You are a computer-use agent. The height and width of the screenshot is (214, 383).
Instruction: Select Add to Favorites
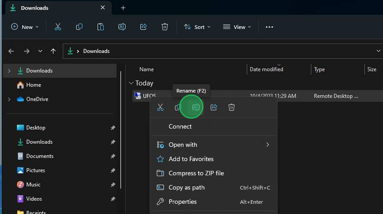[x=213, y=159]
